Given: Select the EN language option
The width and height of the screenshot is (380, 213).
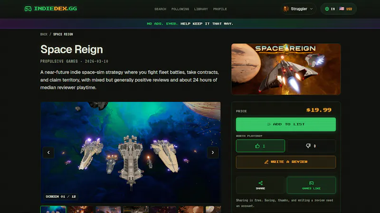Looking at the screenshot, I should point(333,9).
